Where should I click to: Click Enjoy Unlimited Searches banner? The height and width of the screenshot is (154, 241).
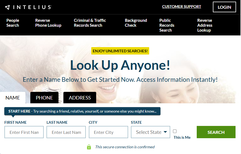click(120, 51)
